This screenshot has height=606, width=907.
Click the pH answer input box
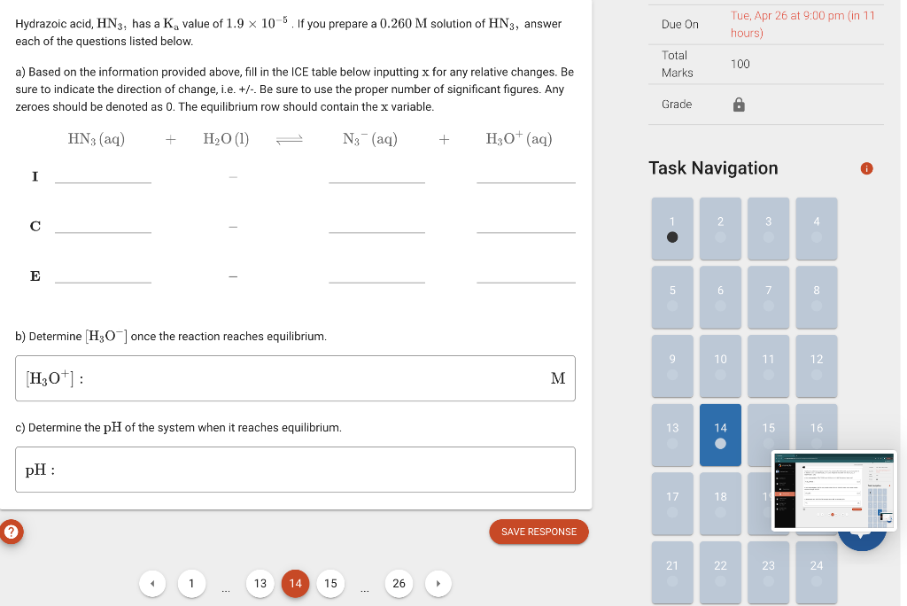click(295, 470)
